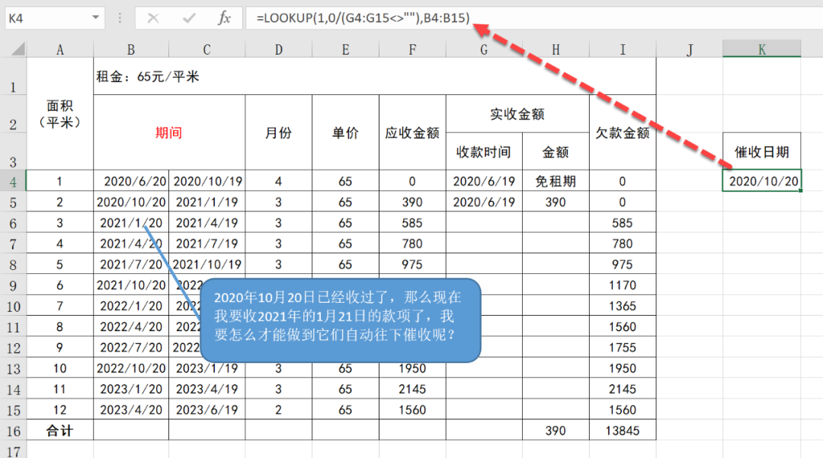Select column G header
The width and height of the screenshot is (823, 458).
(484, 49)
